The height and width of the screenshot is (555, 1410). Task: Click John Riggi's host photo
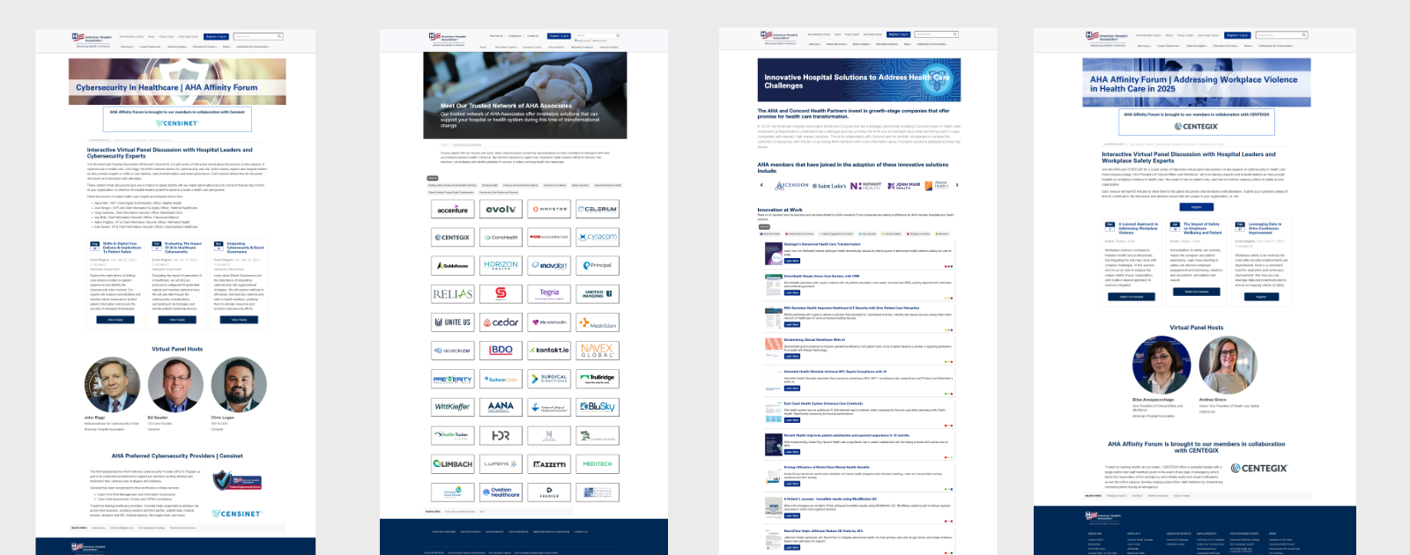(x=112, y=385)
